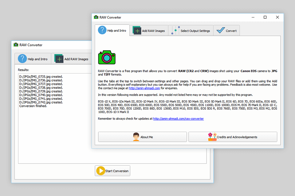Viewport: 295px width, 196px height.
Task: Click the green plus icon in front window
Action: click(x=137, y=31)
